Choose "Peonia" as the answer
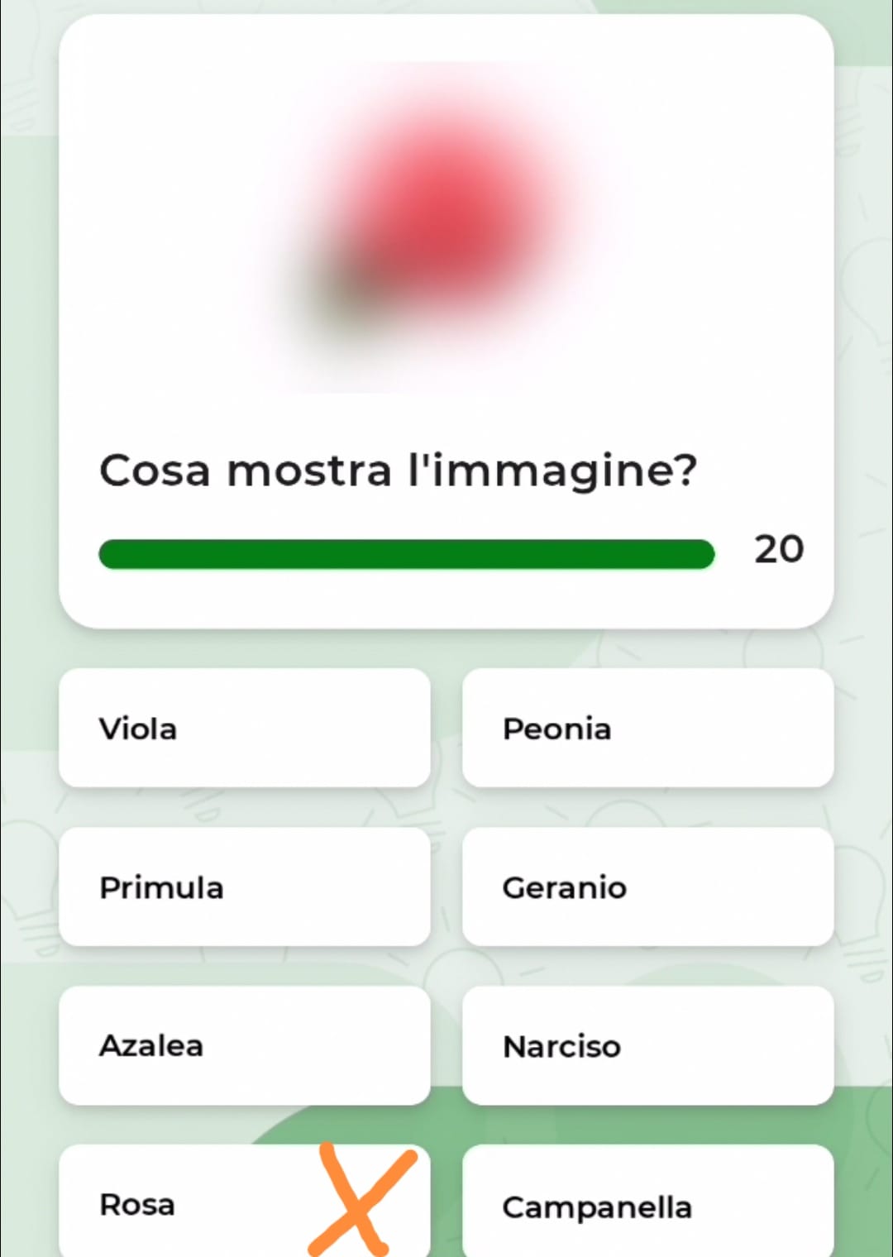 647,728
